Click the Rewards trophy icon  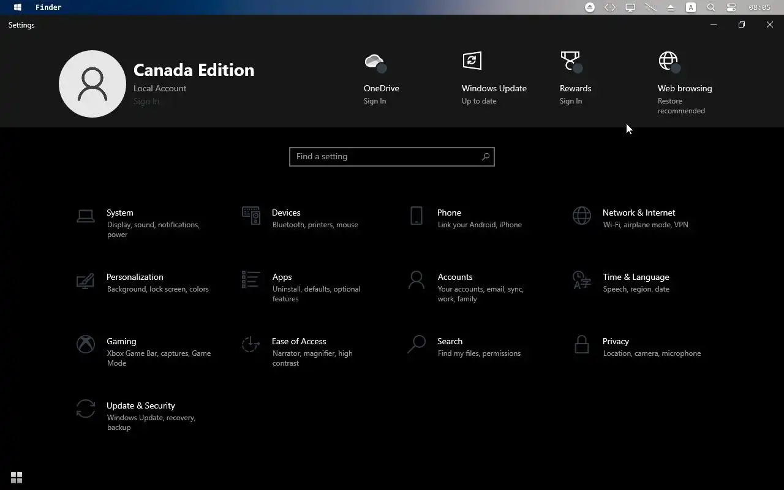point(571,61)
